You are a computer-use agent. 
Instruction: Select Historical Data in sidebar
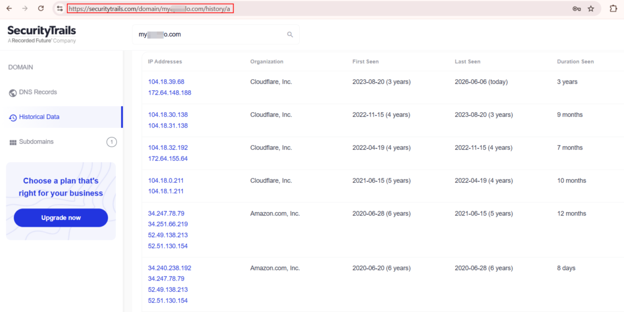[39, 117]
